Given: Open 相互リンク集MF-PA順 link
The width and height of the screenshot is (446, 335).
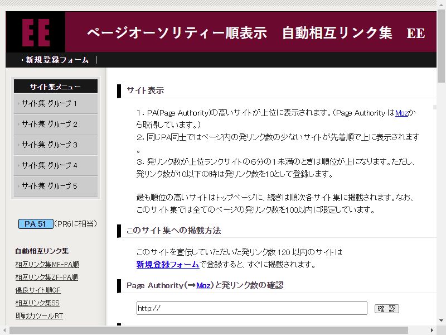Looking at the screenshot, I should (x=47, y=265).
